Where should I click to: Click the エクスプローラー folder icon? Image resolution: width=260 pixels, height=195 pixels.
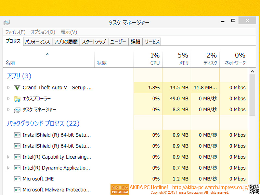[x=17, y=99]
